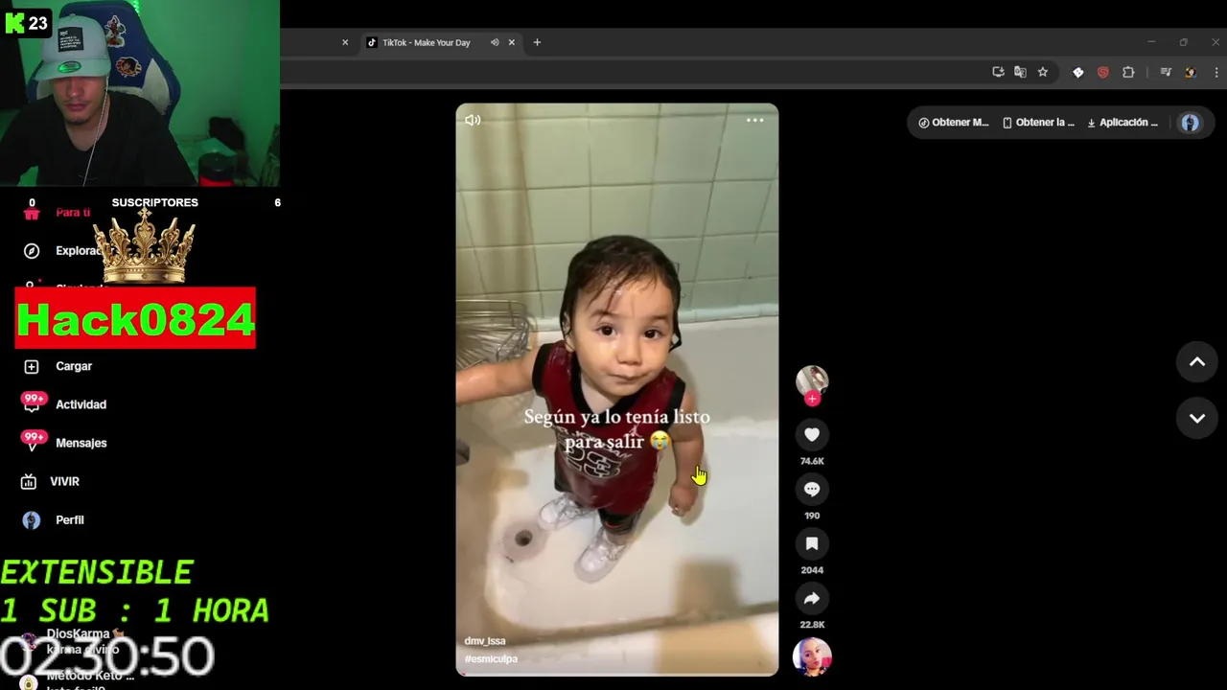Bookmark this page with the star icon

click(1043, 72)
